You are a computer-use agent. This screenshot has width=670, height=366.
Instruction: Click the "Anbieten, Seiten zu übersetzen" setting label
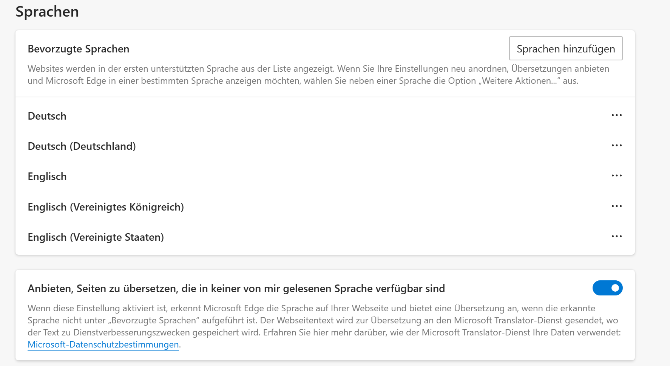click(236, 289)
